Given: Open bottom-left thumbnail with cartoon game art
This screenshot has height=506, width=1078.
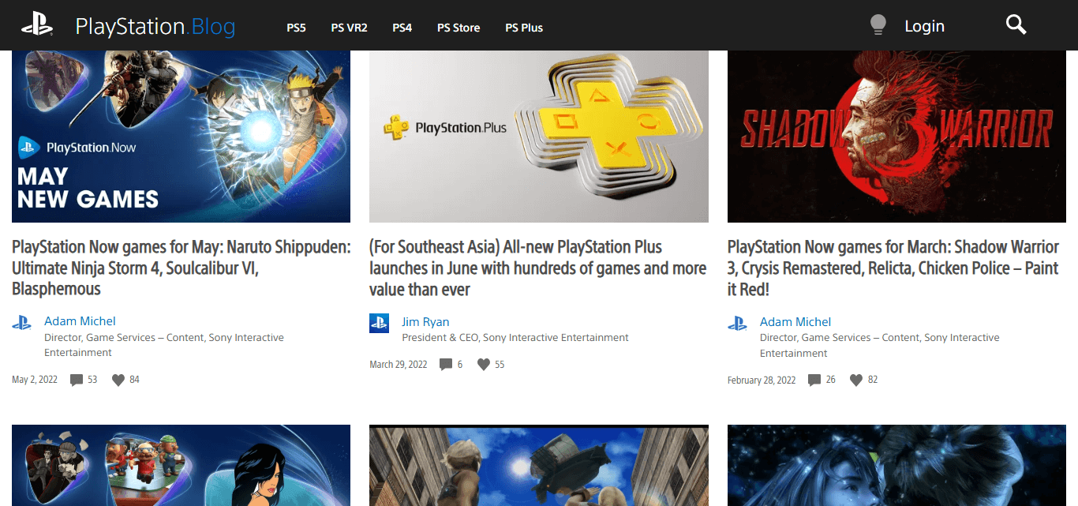Looking at the screenshot, I should 181,466.
